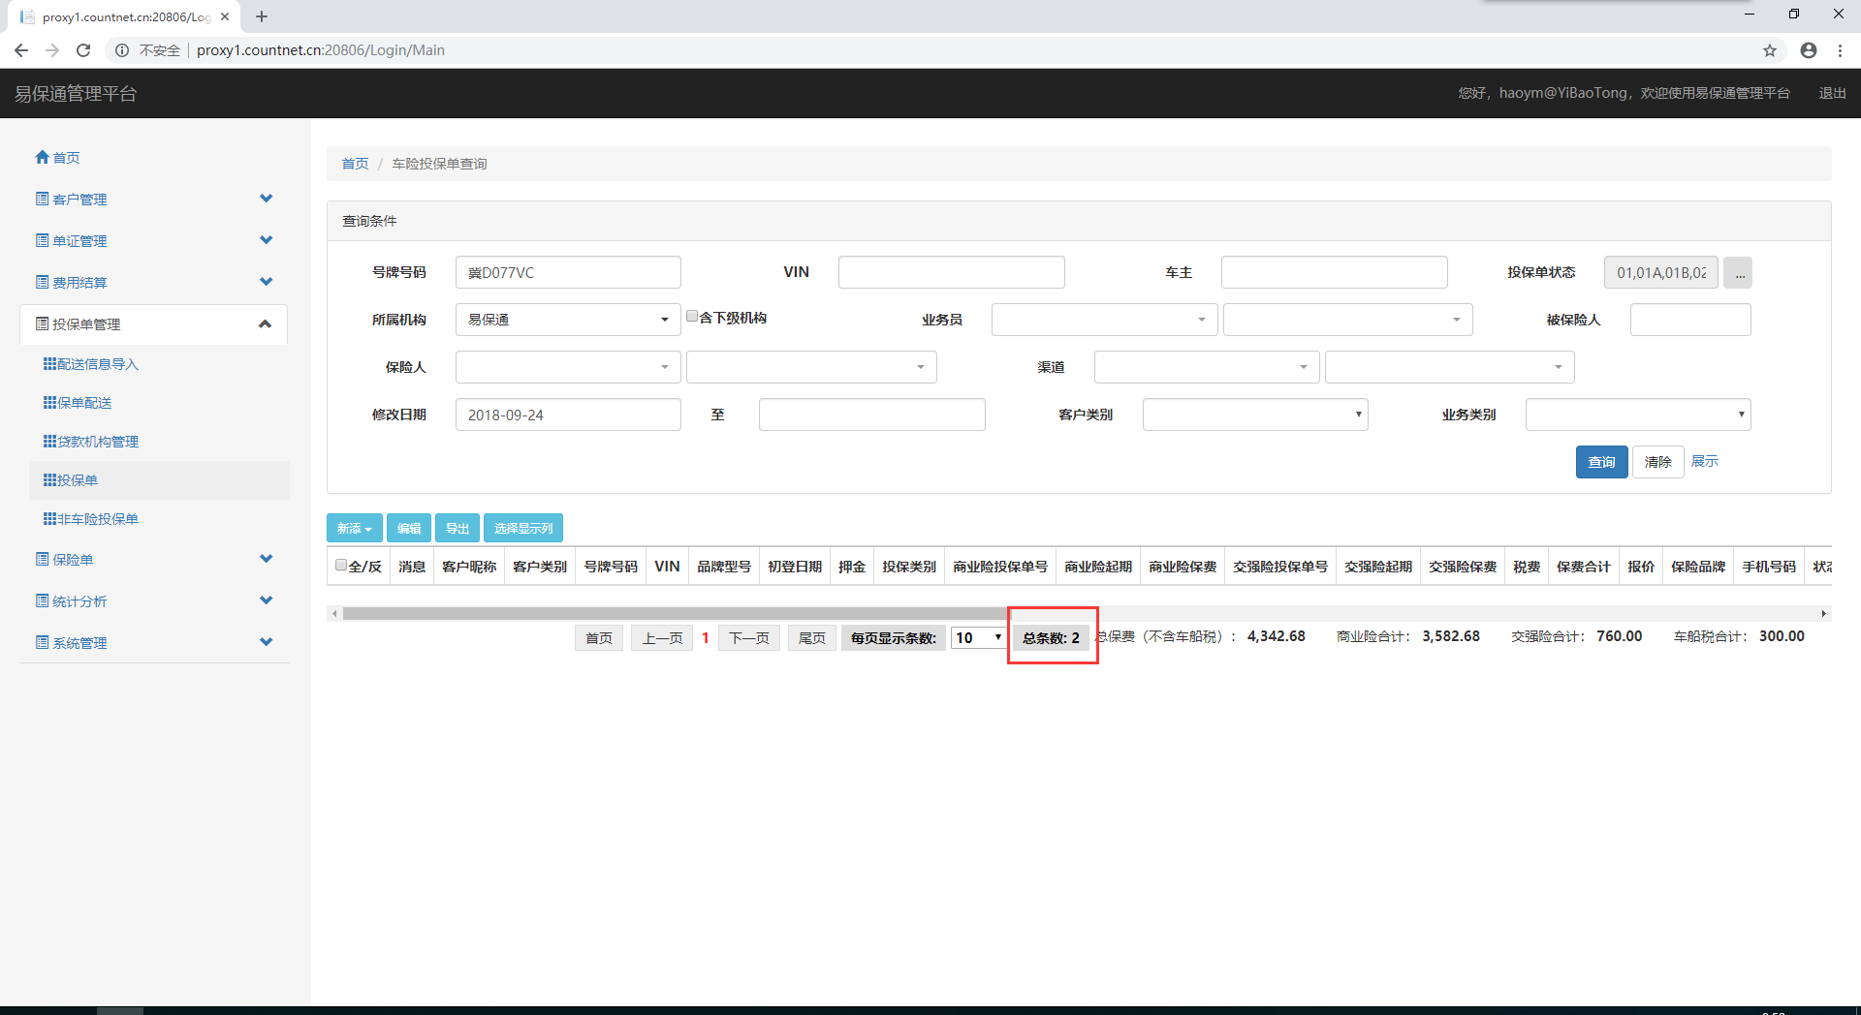Screen dimensions: 1861x1015
Task: Click the 导出 export button
Action: [457, 528]
